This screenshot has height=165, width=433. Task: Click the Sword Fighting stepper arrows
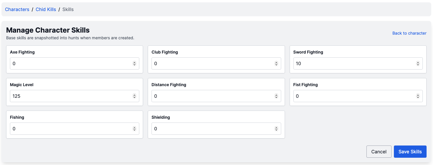pyautogui.click(x=418, y=63)
